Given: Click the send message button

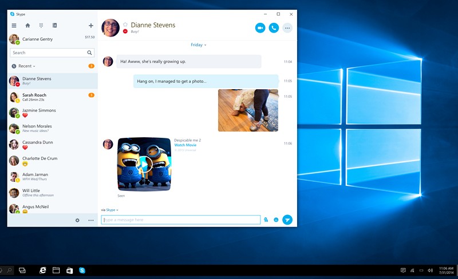Looking at the screenshot, I should (x=287, y=220).
